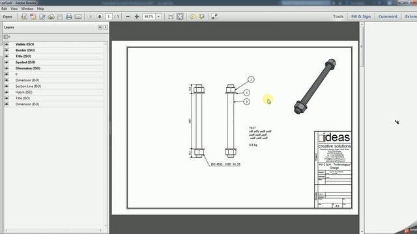Collapse Layers panel with double-arrow button

[100, 27]
